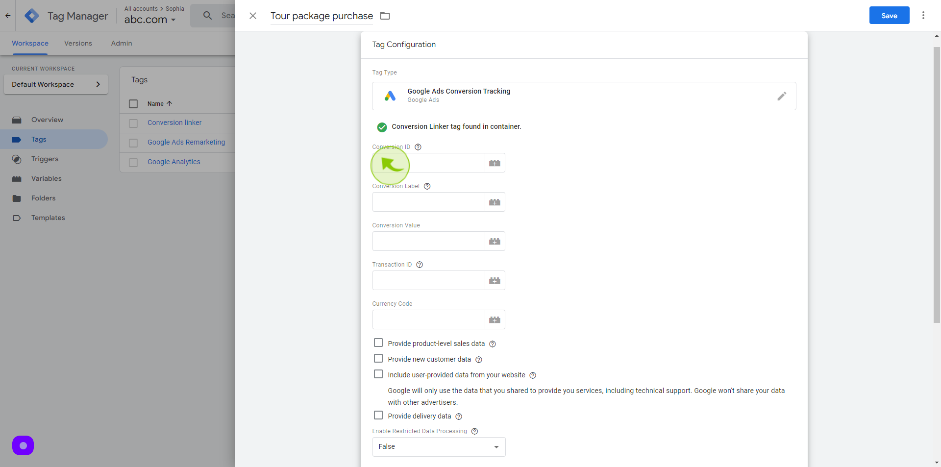941x467 pixels.
Task: Show help for Provide delivery data
Action: tap(459, 417)
